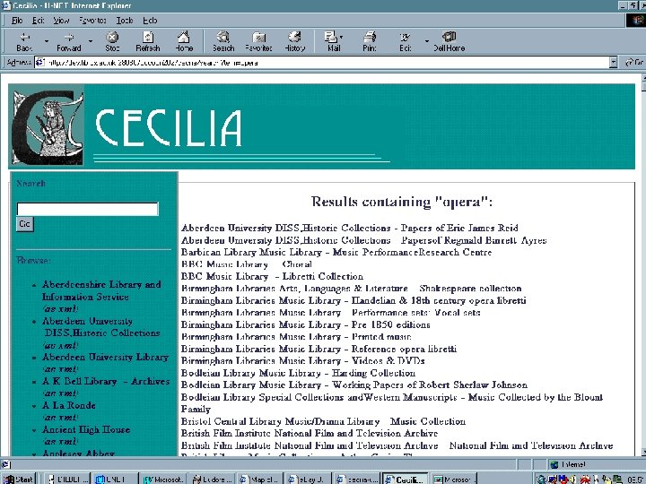Open the Edit button dropdown arrow
The height and width of the screenshot is (484, 646).
[427, 41]
